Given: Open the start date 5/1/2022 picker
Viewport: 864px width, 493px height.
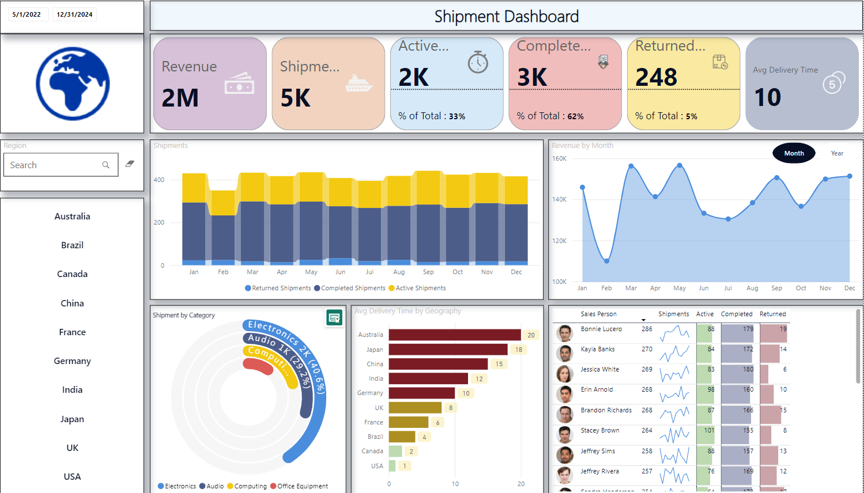Looking at the screenshot, I should 27,14.
